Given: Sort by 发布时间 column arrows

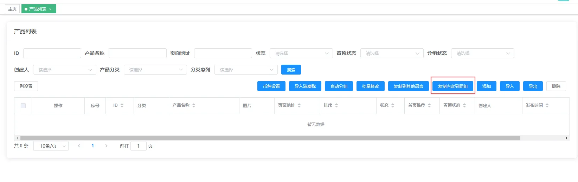Looking at the screenshot, I should point(547,105).
